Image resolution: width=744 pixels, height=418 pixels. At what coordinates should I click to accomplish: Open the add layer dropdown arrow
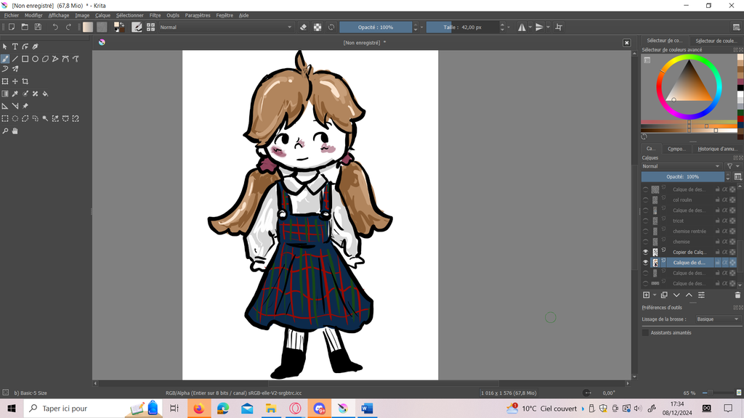click(655, 295)
